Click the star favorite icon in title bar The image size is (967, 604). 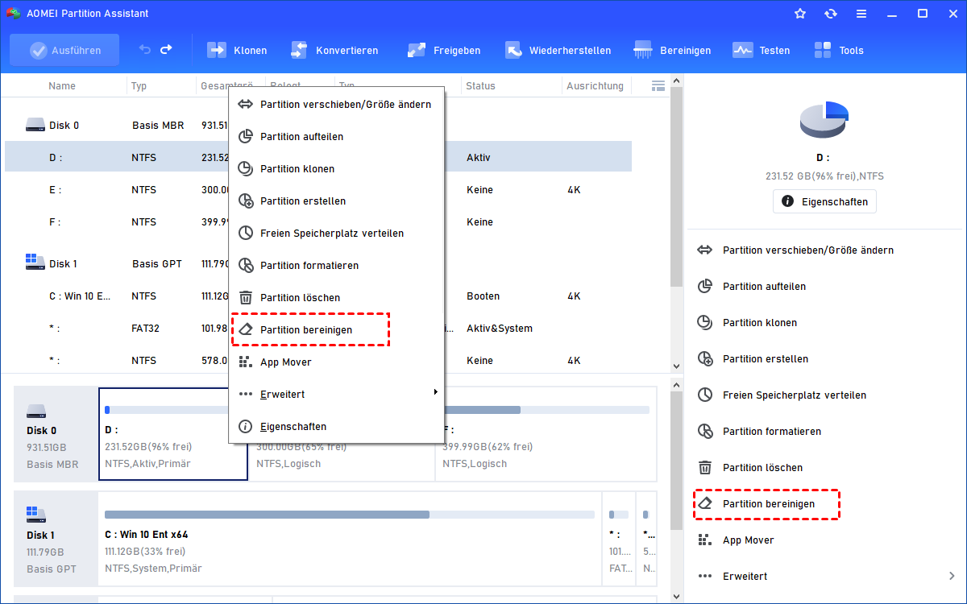coord(800,14)
